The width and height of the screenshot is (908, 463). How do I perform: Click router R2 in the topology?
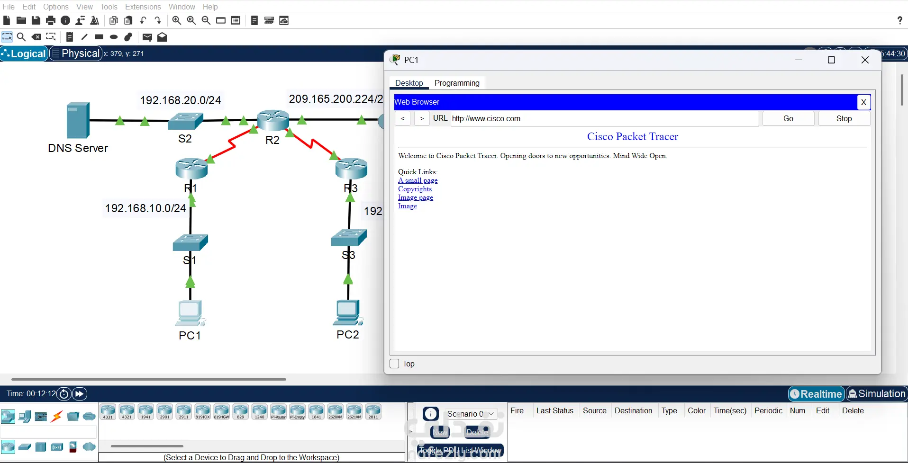coord(273,120)
